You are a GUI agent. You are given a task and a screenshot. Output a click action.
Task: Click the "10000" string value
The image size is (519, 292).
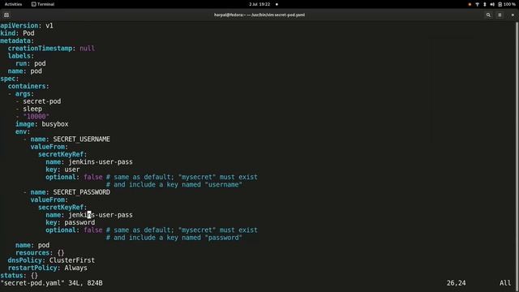[36, 117]
